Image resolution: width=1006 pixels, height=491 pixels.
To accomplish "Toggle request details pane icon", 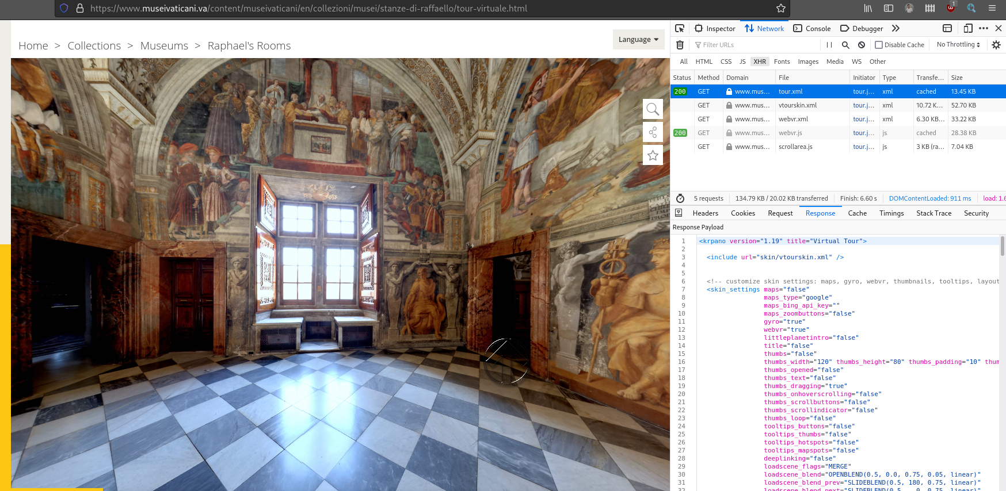I will (679, 213).
